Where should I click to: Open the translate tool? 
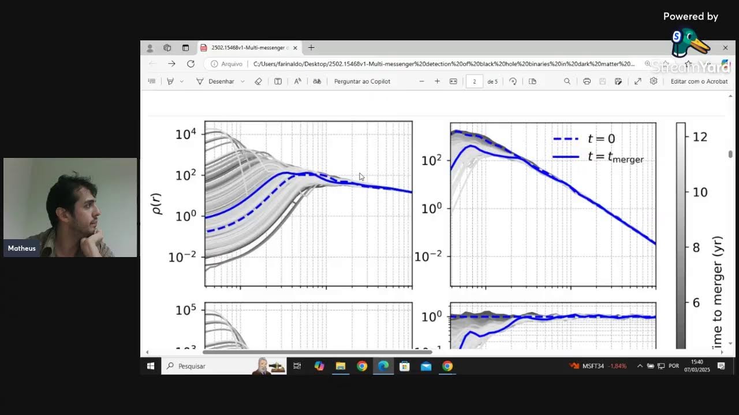(317, 81)
